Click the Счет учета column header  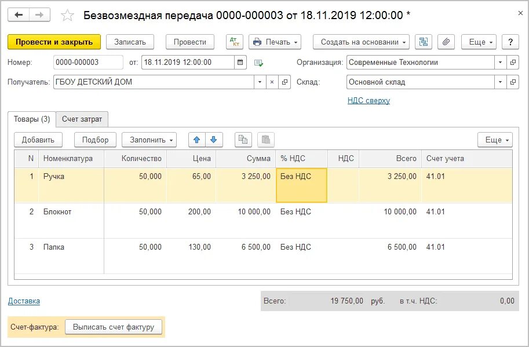click(x=467, y=159)
